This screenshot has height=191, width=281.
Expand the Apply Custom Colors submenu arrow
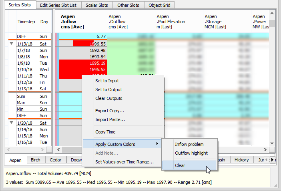point(157,144)
